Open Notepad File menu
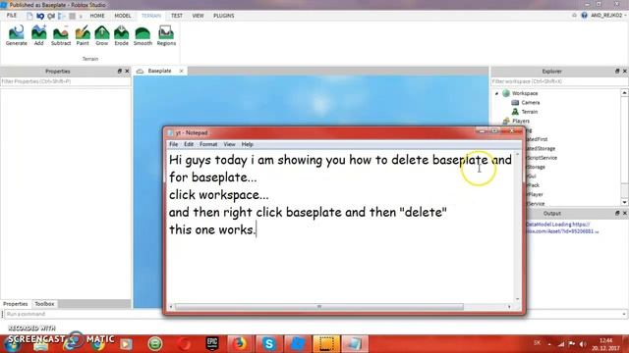629x353 pixels. click(173, 144)
